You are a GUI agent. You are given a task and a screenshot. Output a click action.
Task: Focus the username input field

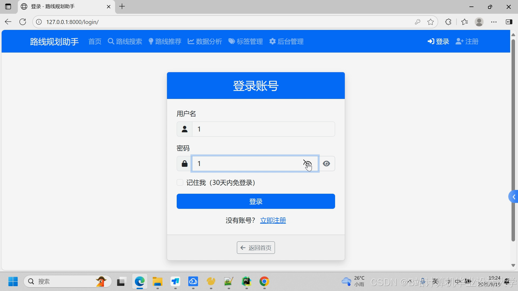pos(263,129)
